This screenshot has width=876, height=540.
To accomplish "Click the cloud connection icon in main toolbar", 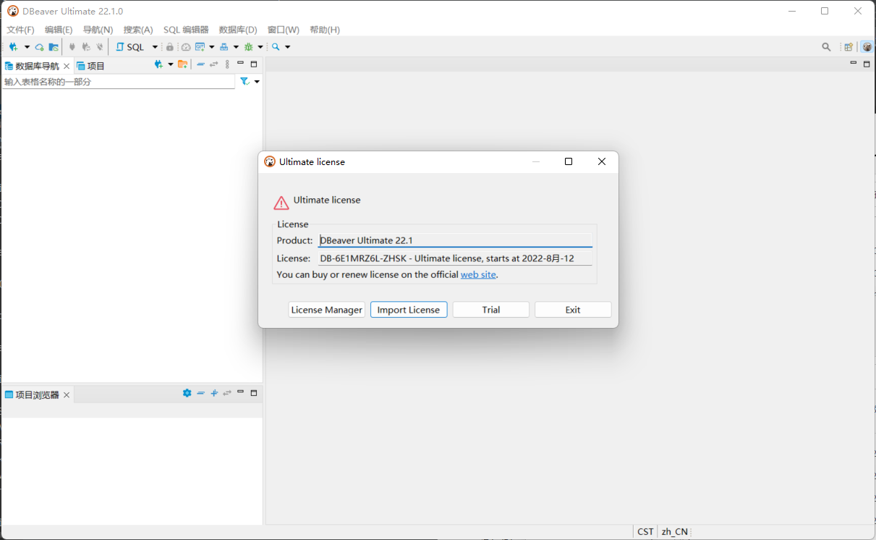I will [x=40, y=47].
